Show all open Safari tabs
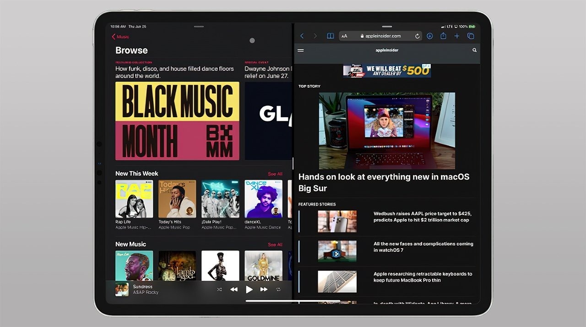The width and height of the screenshot is (586, 327). (x=471, y=36)
